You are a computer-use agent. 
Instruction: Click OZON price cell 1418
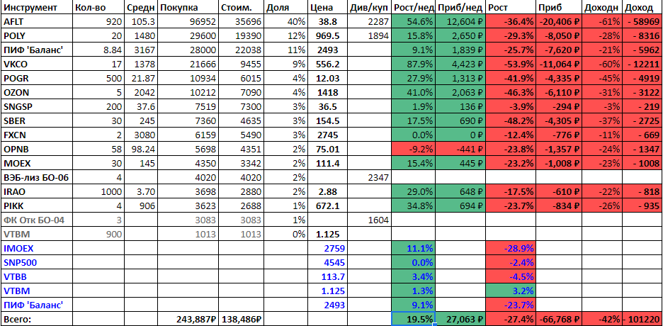coord(328,93)
